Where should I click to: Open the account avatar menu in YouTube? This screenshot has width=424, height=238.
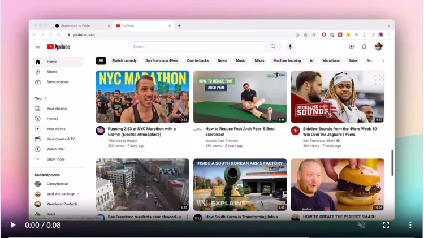click(x=379, y=46)
